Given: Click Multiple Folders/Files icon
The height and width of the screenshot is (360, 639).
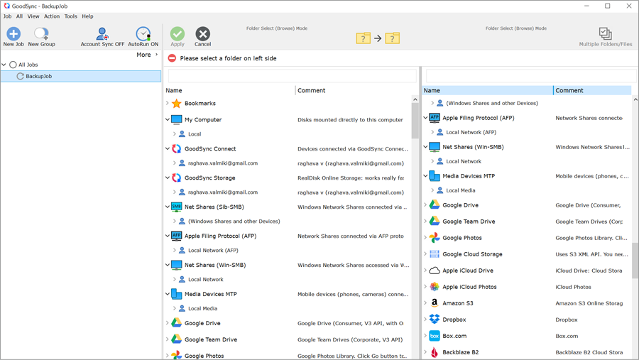Looking at the screenshot, I should tap(605, 33).
